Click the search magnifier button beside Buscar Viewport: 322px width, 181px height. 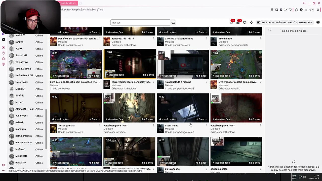(173, 22)
